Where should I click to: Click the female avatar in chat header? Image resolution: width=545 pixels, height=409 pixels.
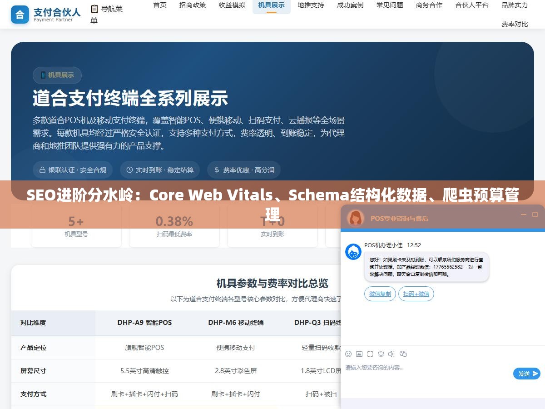click(x=356, y=218)
